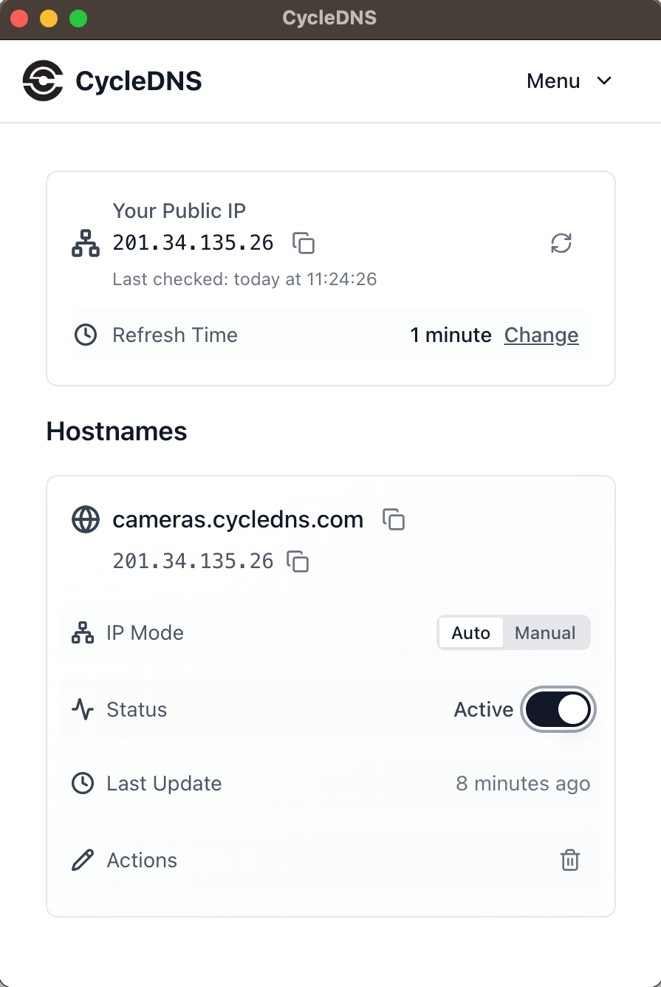
Task: Refresh the public IP check
Action: [x=561, y=243]
